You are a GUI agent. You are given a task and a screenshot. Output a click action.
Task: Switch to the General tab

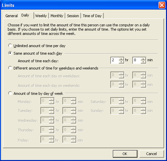[x=11, y=16]
